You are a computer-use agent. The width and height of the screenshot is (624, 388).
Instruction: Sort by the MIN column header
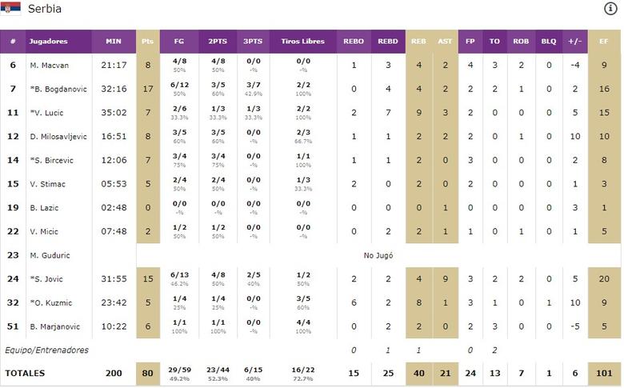pos(114,41)
